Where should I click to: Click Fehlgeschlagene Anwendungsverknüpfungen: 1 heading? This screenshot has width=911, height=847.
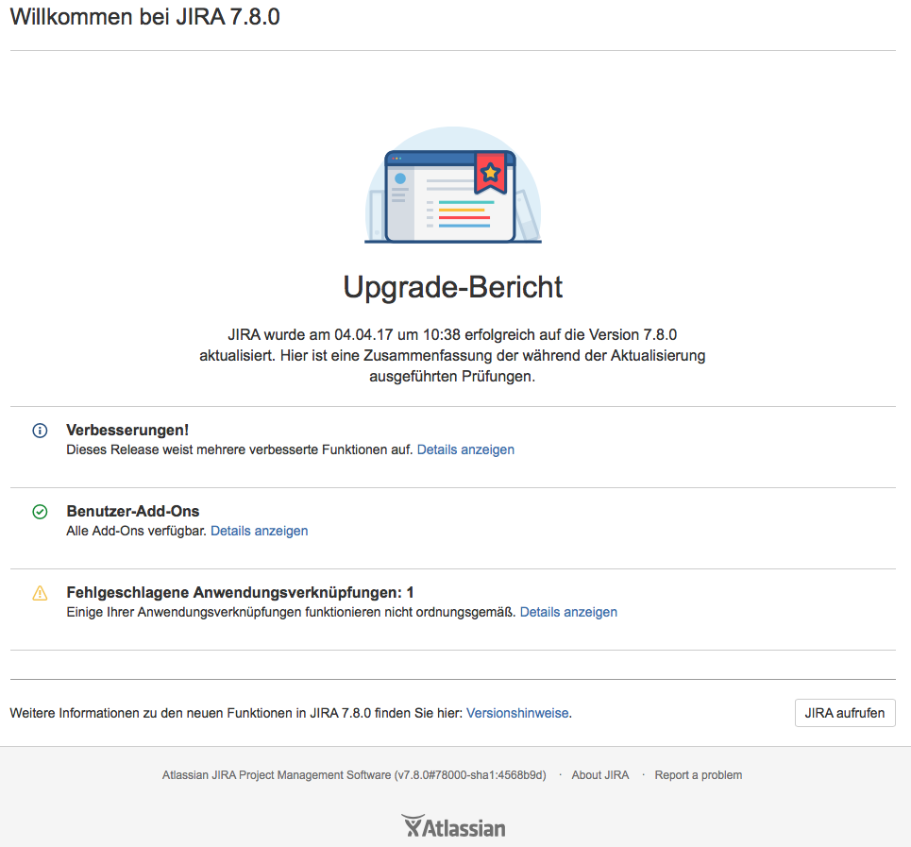tap(240, 593)
